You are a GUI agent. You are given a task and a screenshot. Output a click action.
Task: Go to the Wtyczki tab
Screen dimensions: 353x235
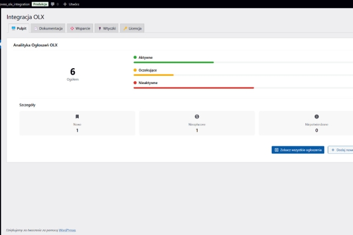tap(106, 28)
